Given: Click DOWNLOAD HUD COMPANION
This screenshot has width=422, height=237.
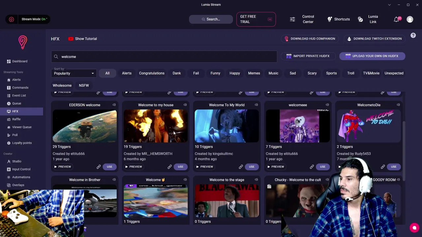Looking at the screenshot, I should [310, 39].
